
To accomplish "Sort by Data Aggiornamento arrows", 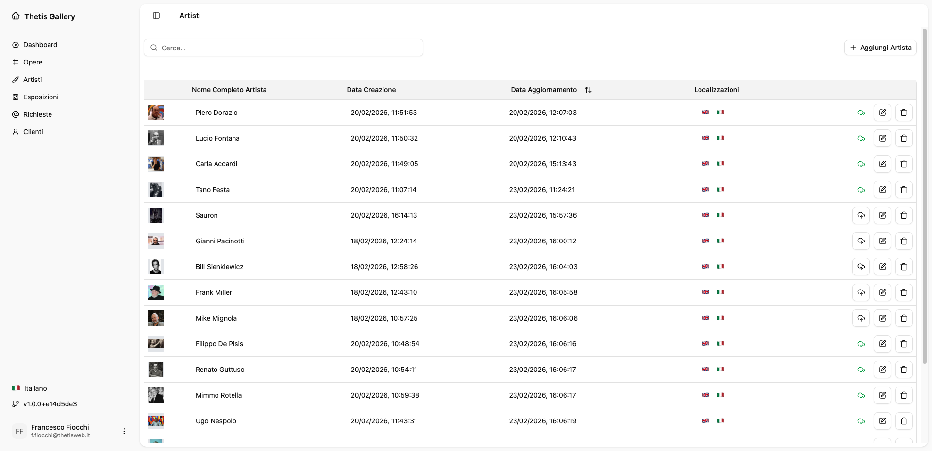I will click(588, 90).
